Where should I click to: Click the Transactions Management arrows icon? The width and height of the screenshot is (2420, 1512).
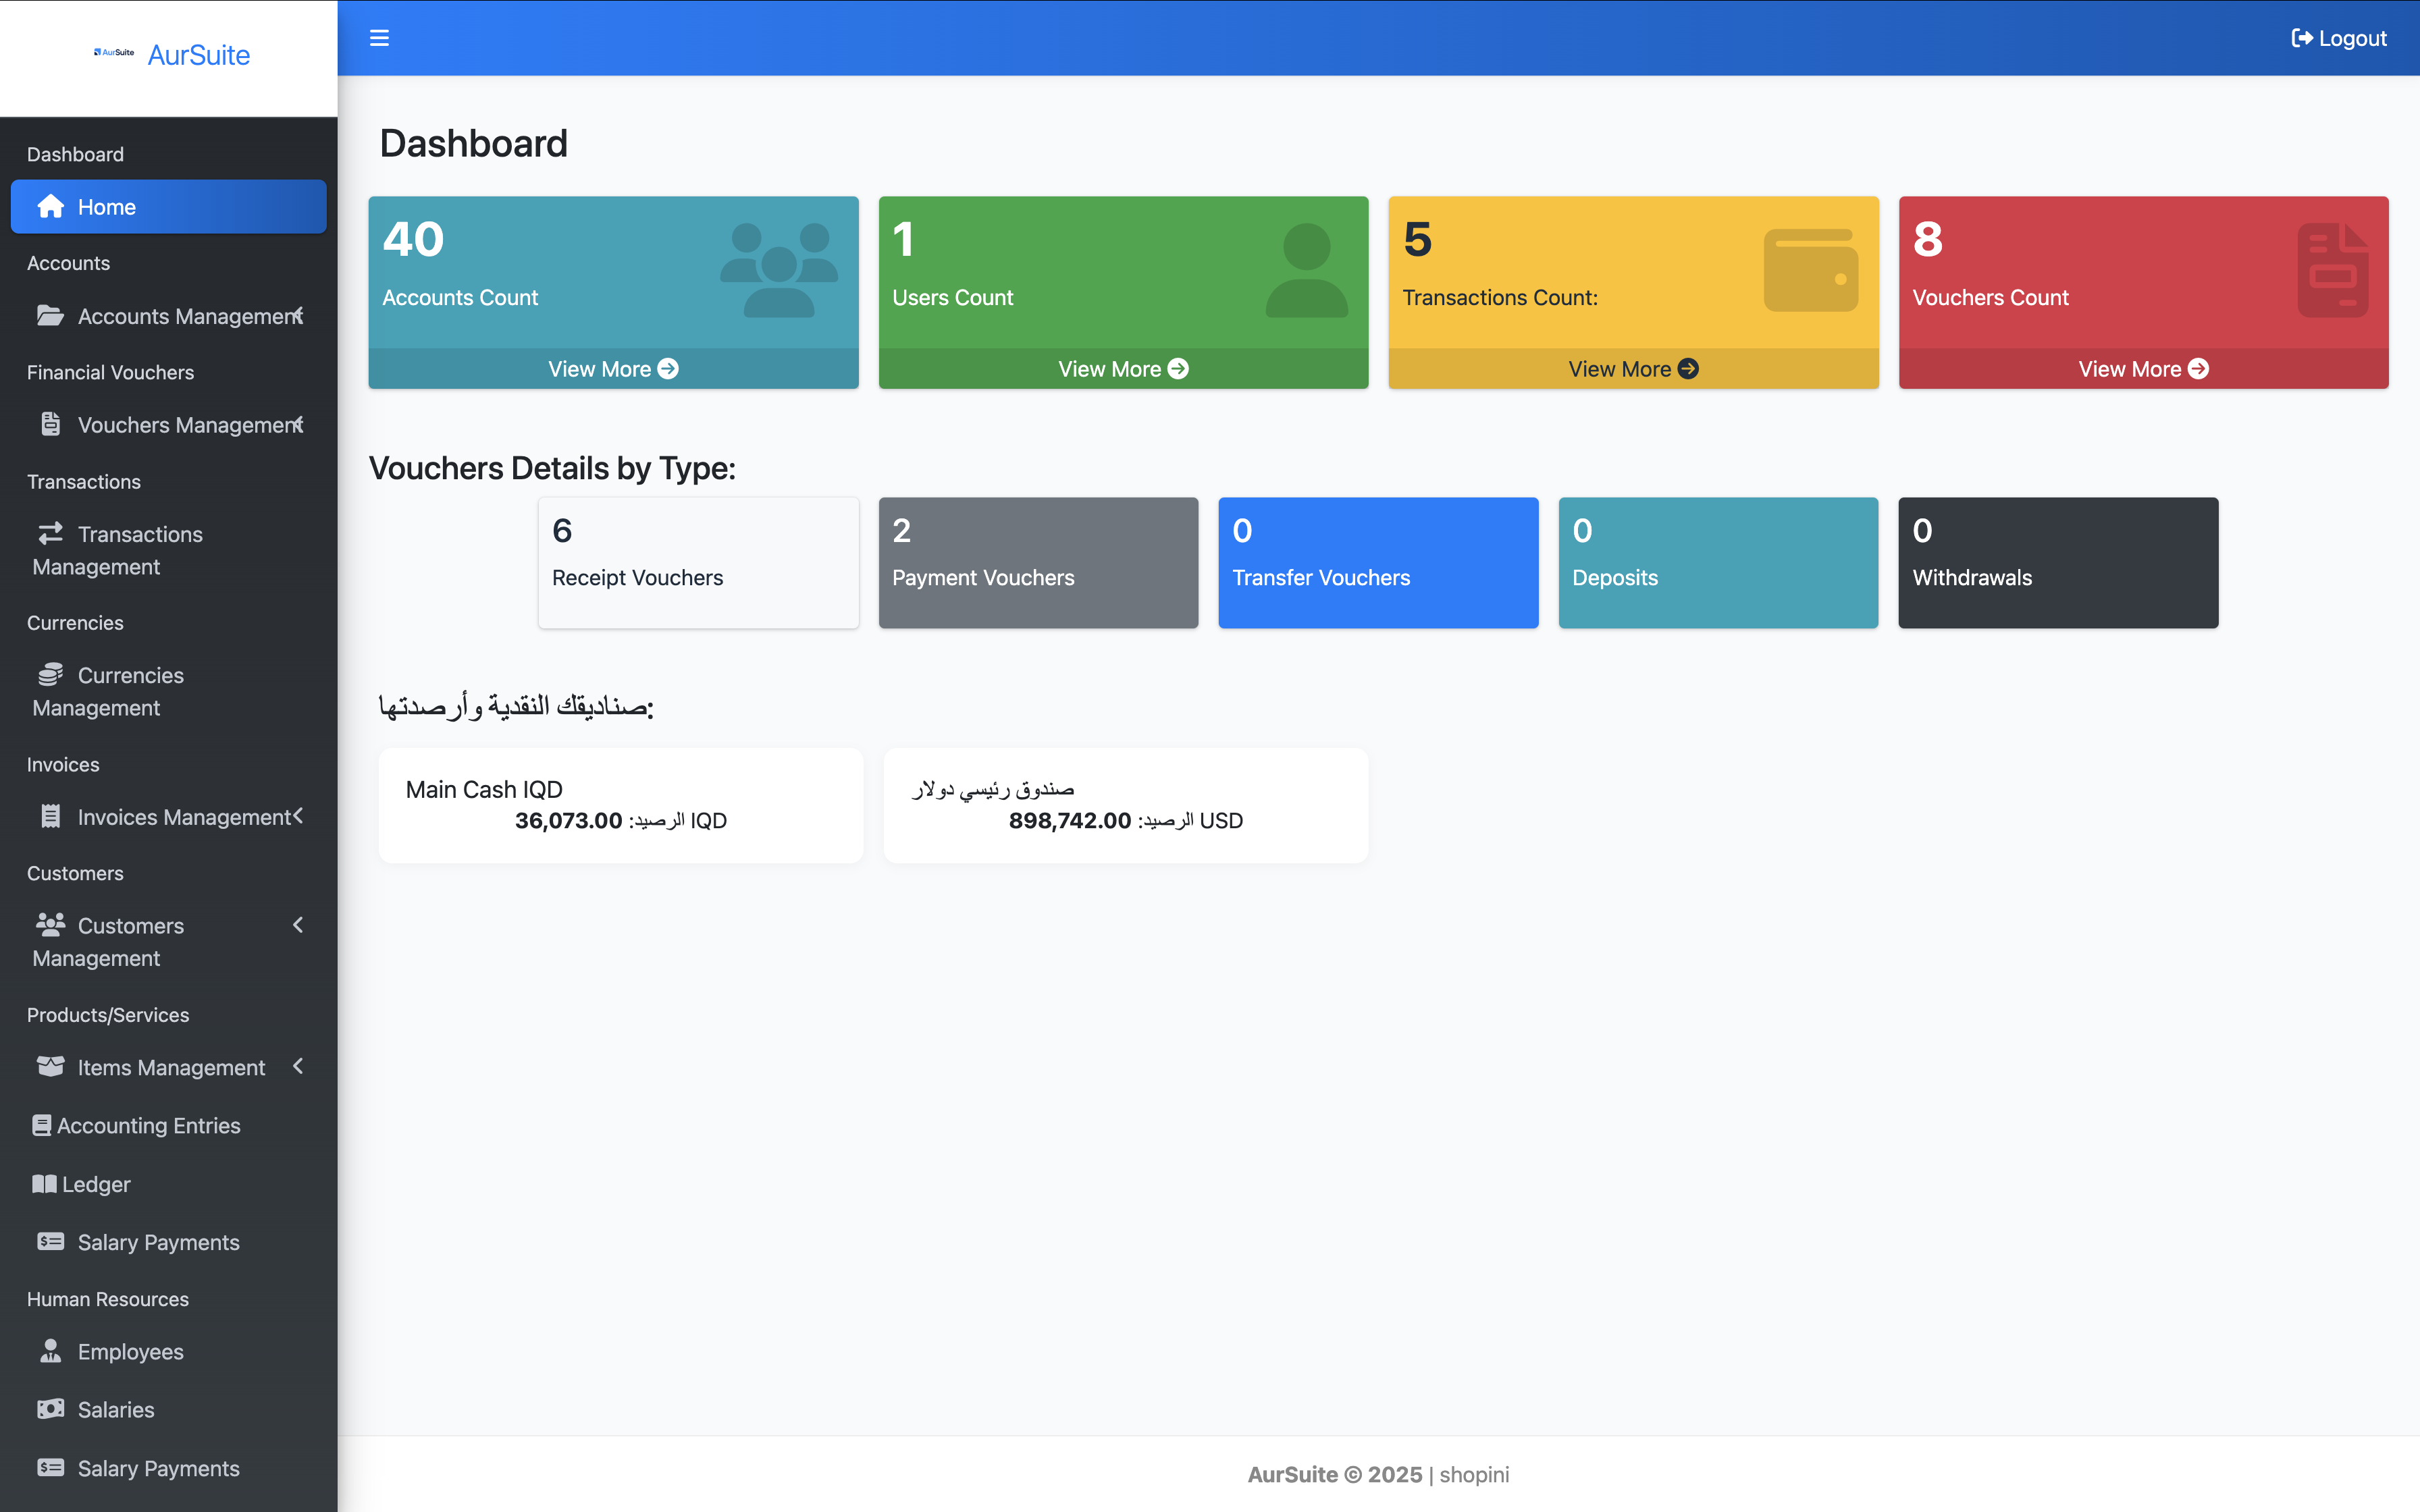[x=50, y=533]
